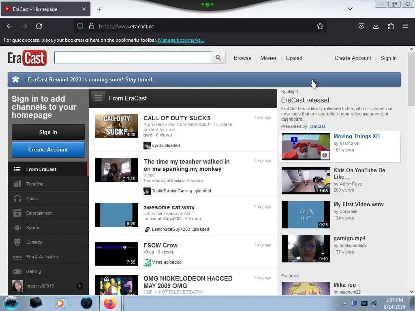Click the Entertainment star clapper icon
The width and height of the screenshot is (415, 311).
[17, 213]
